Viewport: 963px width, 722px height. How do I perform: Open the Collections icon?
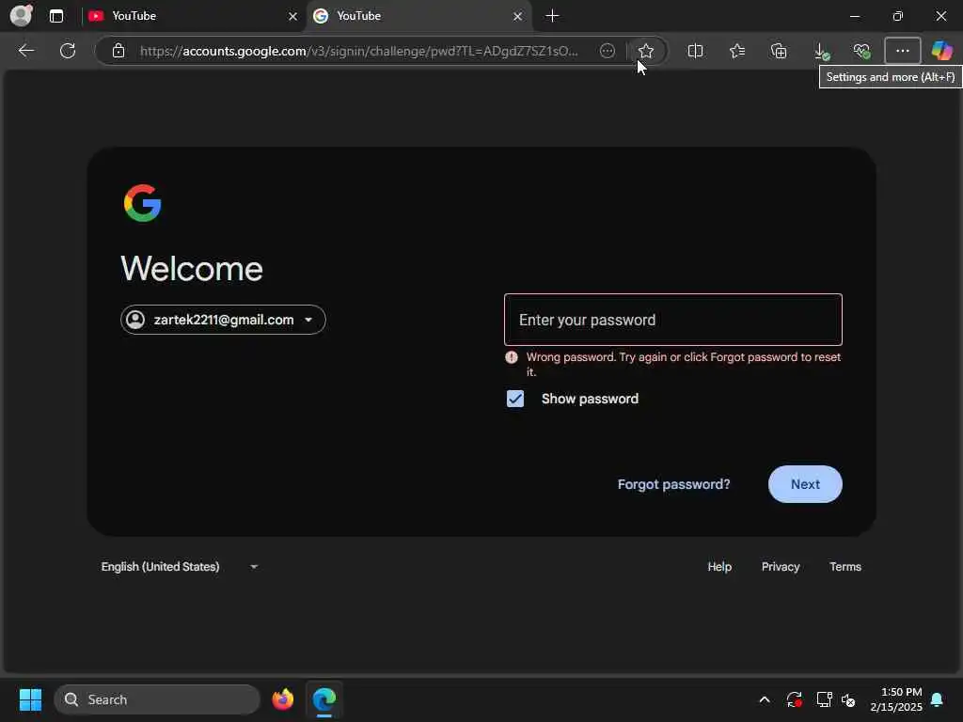click(779, 51)
